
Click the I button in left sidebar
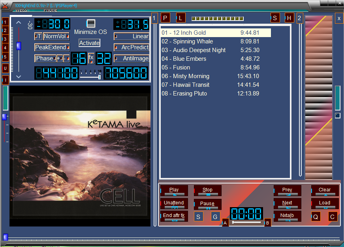click(x=5, y=80)
